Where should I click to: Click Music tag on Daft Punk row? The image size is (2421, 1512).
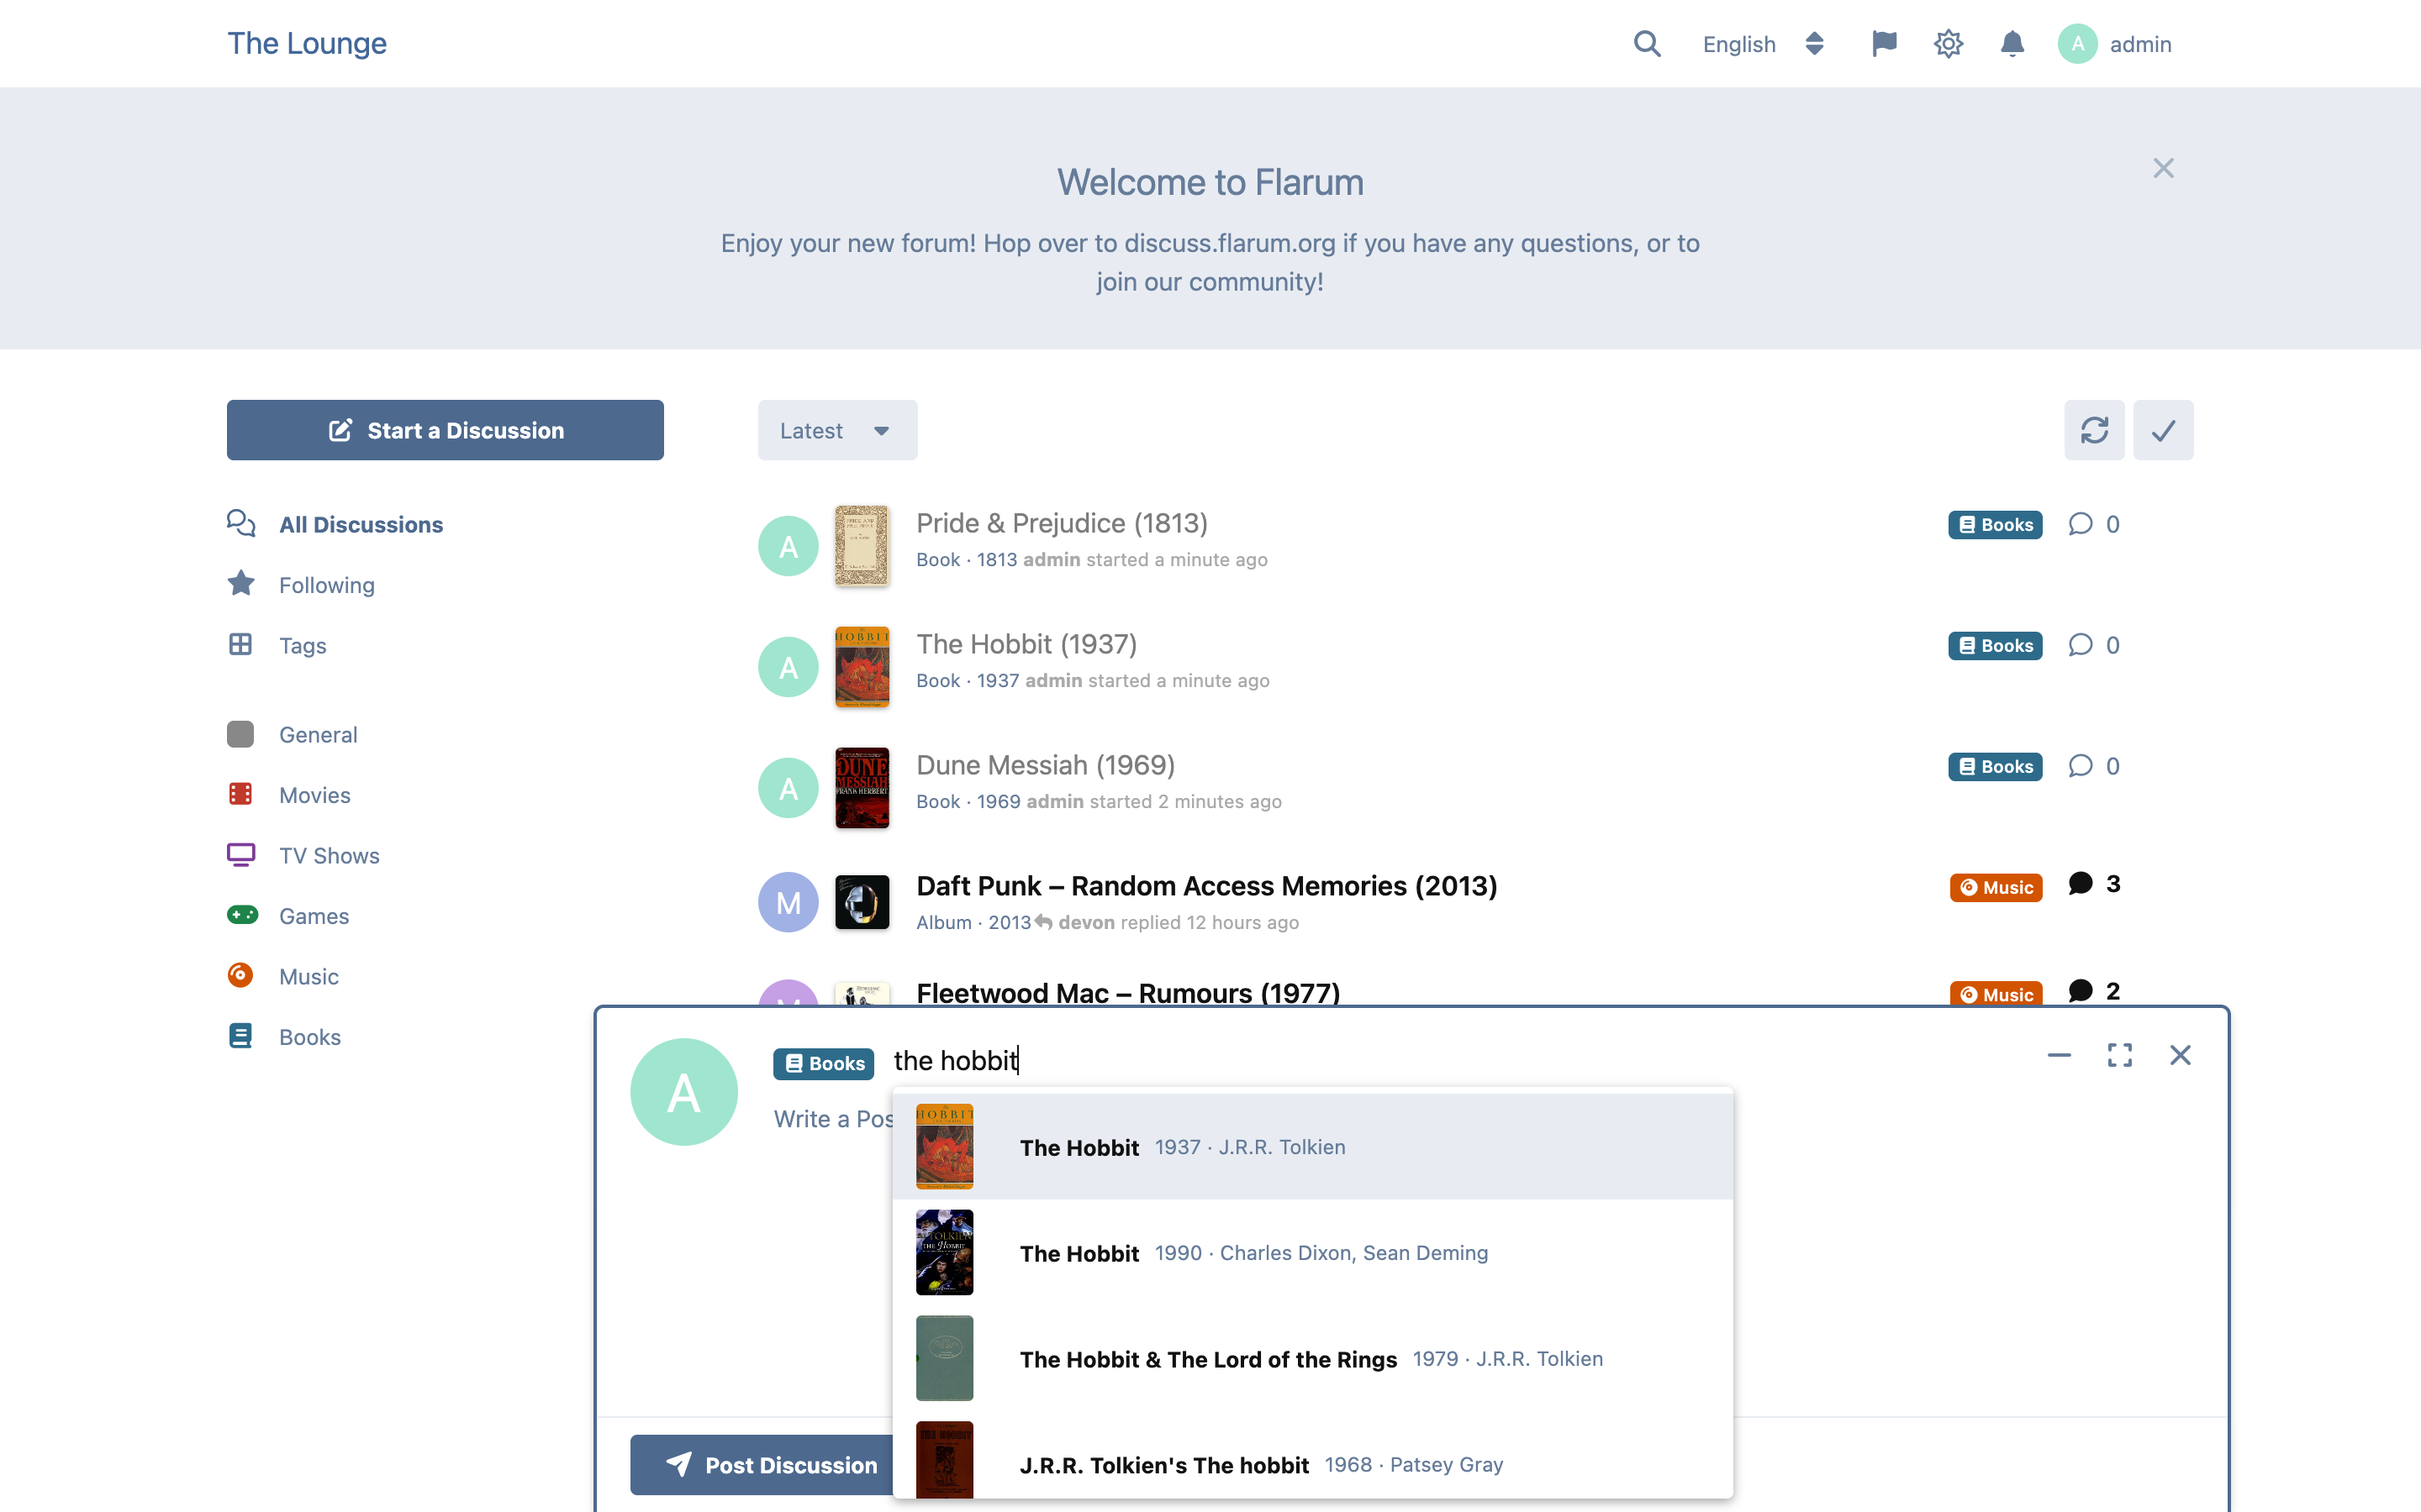1996,887
